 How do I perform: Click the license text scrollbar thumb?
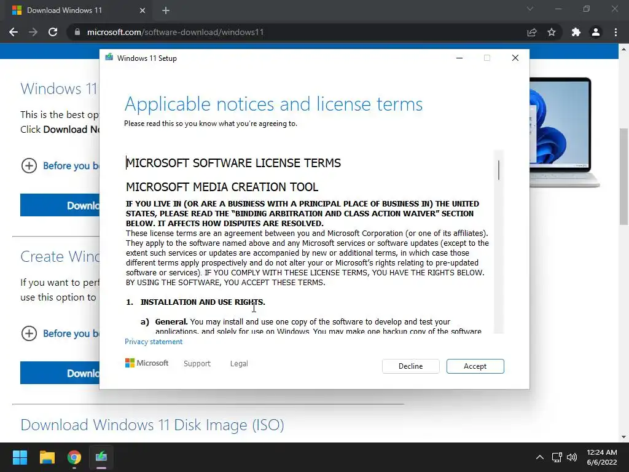pyautogui.click(x=499, y=170)
